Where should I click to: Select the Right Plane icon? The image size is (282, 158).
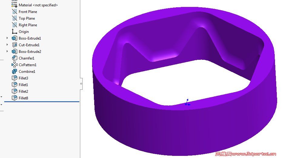click(x=15, y=25)
